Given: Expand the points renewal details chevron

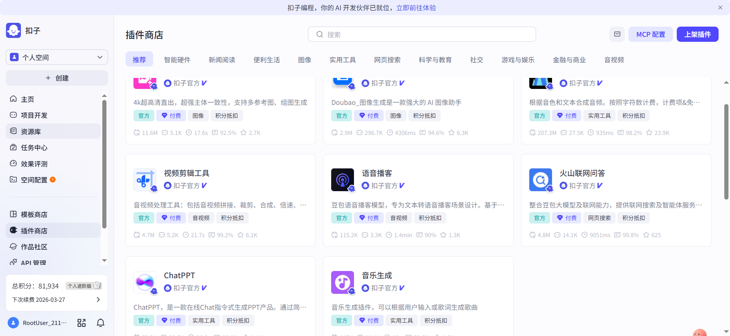Looking at the screenshot, I should [98, 300].
